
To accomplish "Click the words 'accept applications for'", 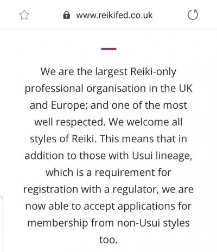I will [x=138, y=207].
